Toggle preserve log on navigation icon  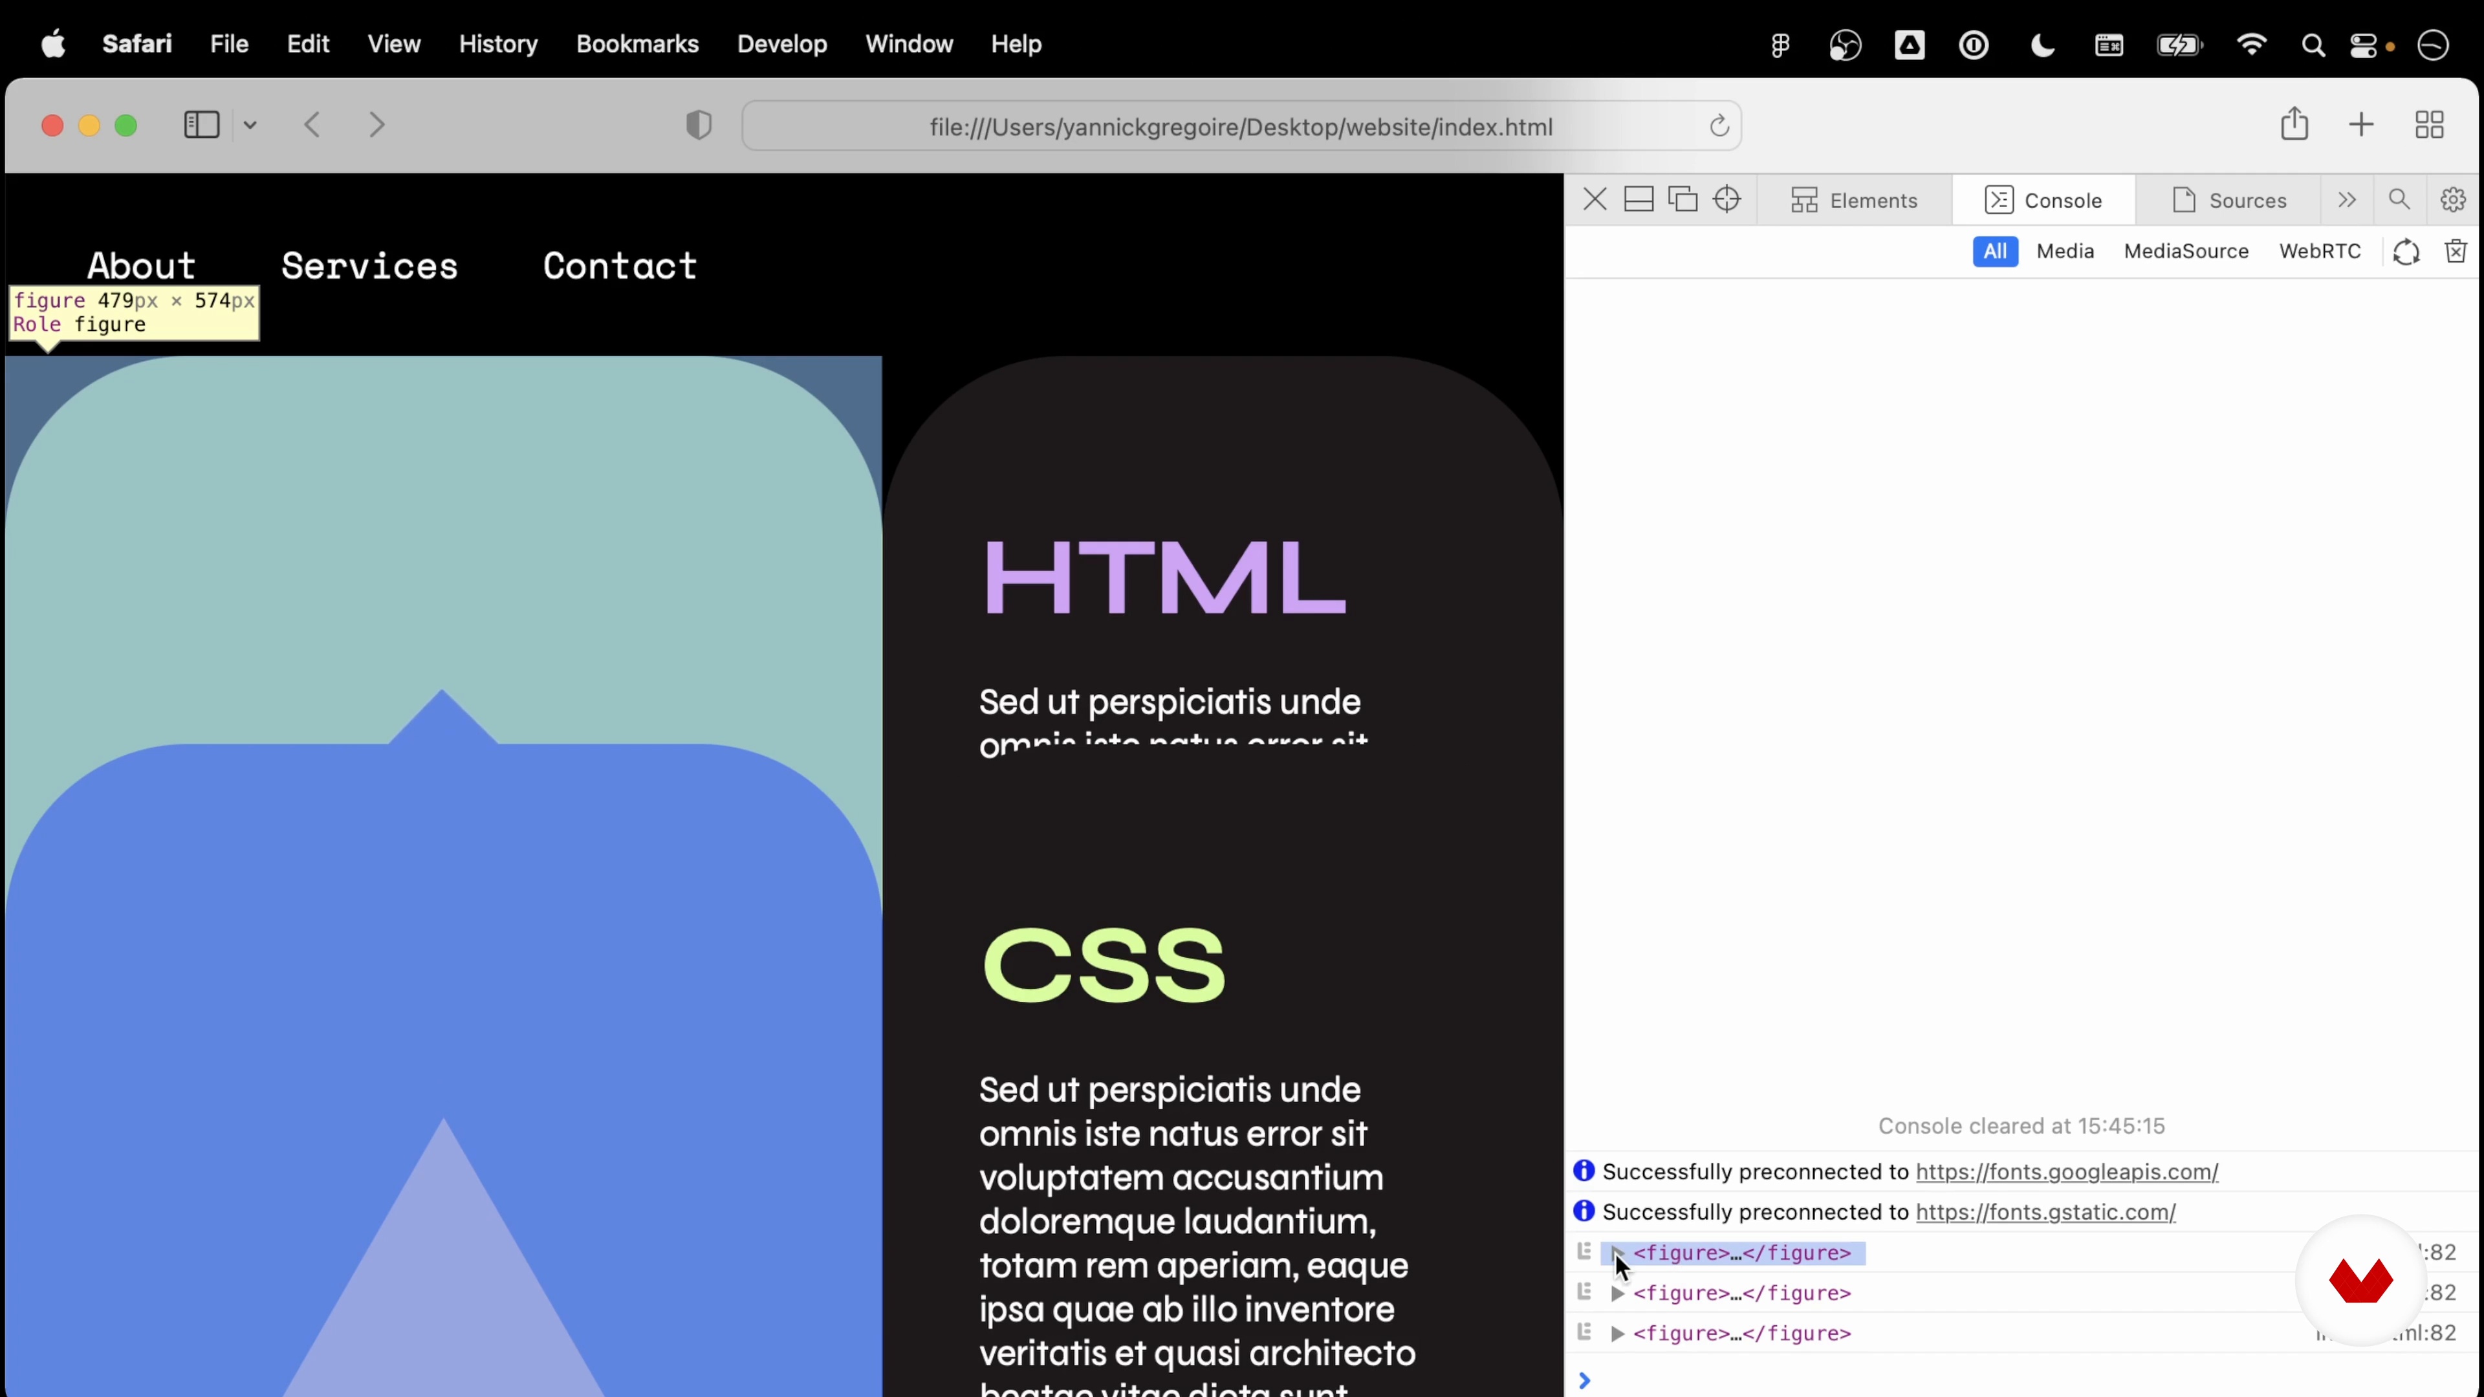click(2406, 252)
